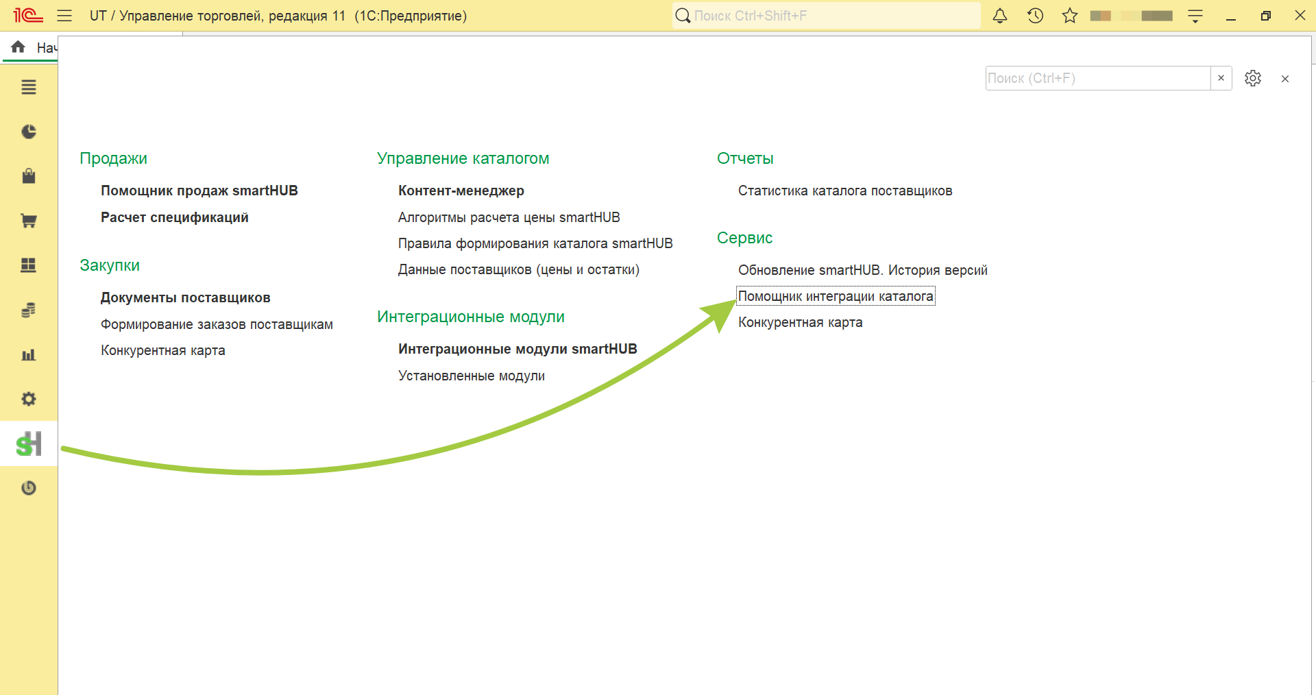The height and width of the screenshot is (695, 1316).
Task: Open Алгоритмы расчета цены smartHUB
Action: click(x=509, y=217)
